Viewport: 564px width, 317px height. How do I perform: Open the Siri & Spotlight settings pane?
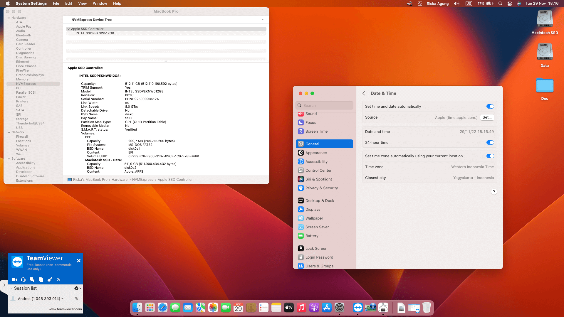click(318, 179)
